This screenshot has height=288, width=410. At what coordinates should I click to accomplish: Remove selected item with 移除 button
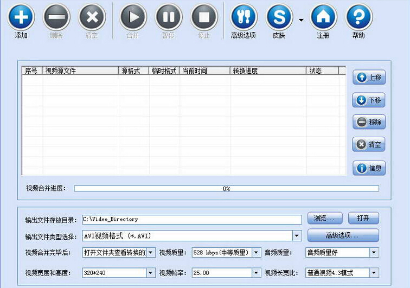point(369,122)
